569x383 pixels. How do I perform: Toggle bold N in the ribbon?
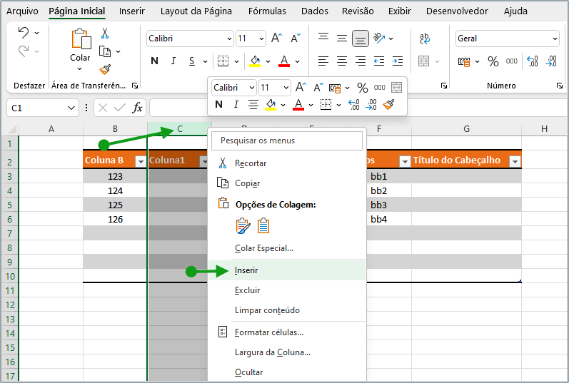(x=155, y=61)
